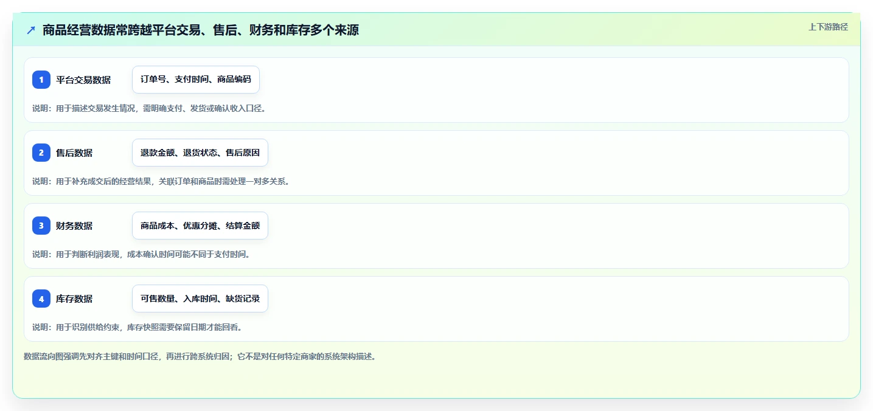873x411 pixels.
Task: Click the arrow icon beside the header title
Action: (31, 30)
